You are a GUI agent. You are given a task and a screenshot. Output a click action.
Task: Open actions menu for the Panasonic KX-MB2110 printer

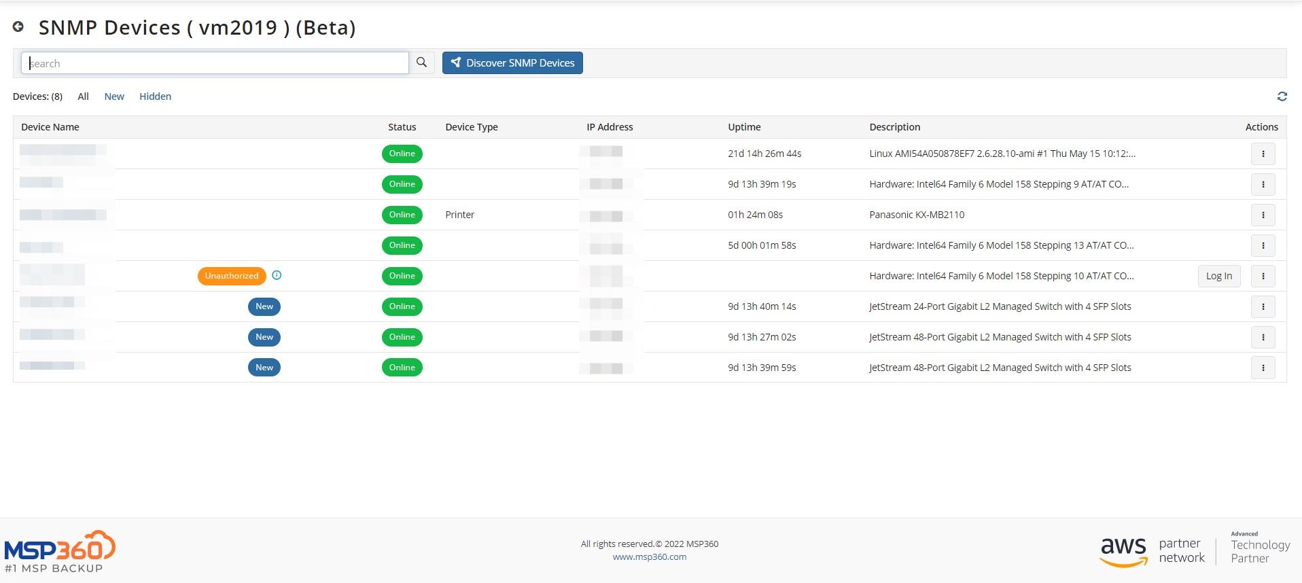point(1263,215)
